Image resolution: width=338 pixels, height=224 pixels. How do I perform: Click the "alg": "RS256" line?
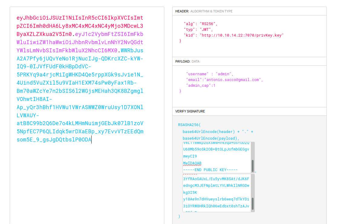pyautogui.click(x=200, y=24)
